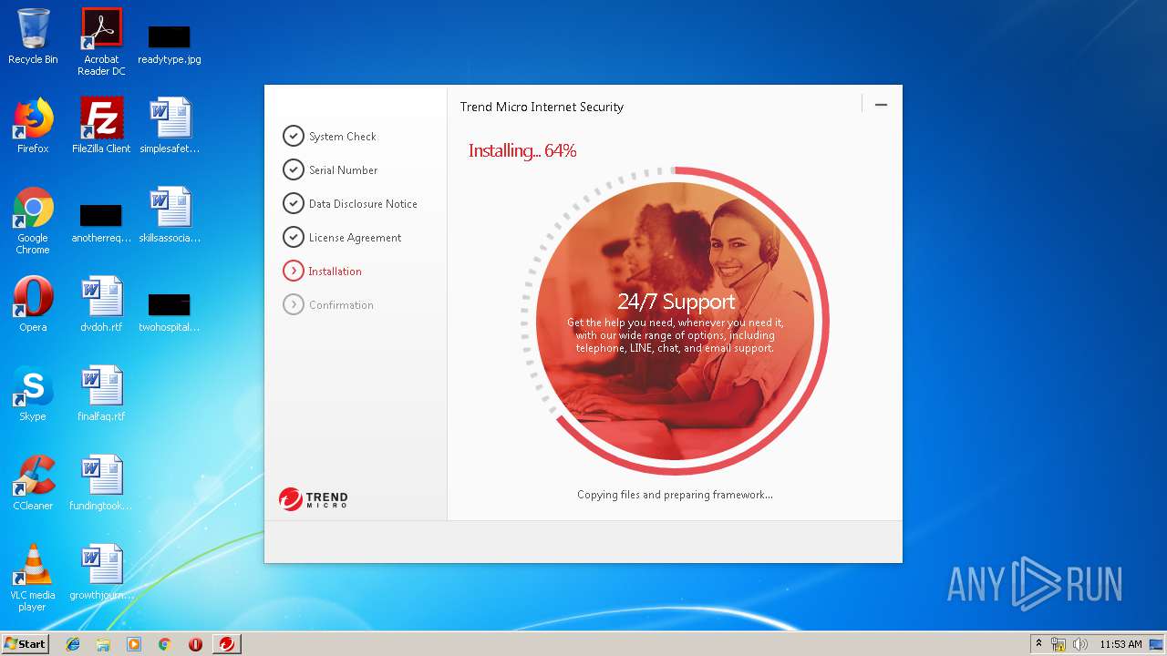Viewport: 1167px width, 656px height.
Task: Click the Copying files and preparing framework text
Action: [675, 495]
